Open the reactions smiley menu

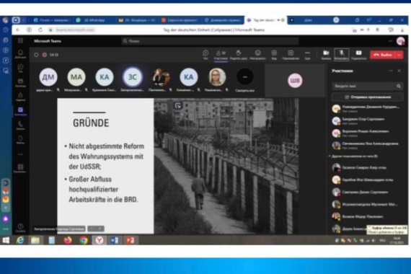[x=257, y=55]
